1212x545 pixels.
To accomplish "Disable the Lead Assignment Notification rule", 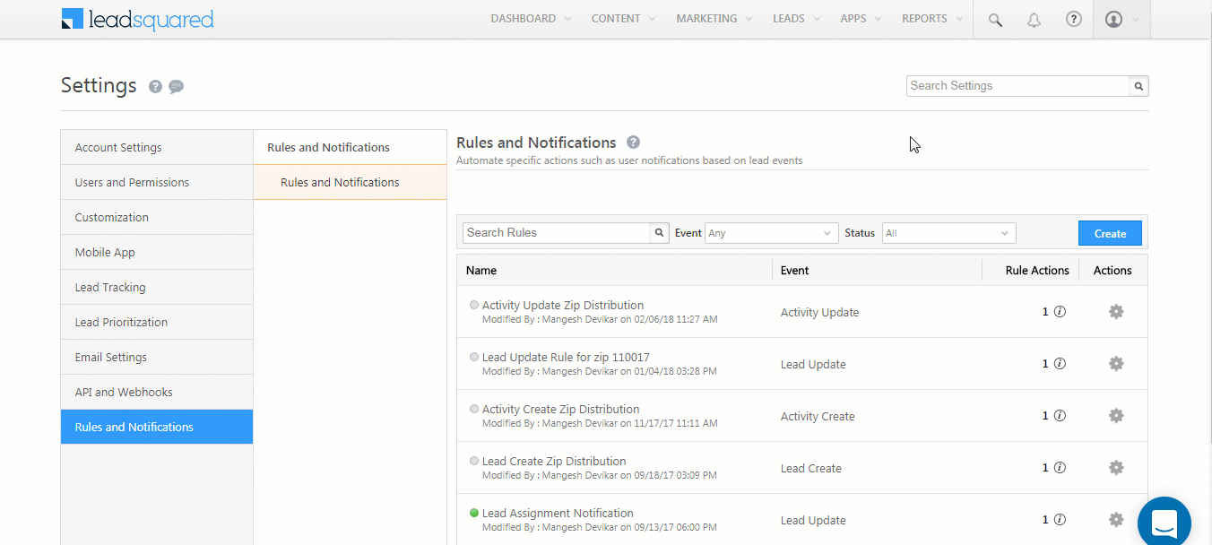I will click(x=473, y=512).
